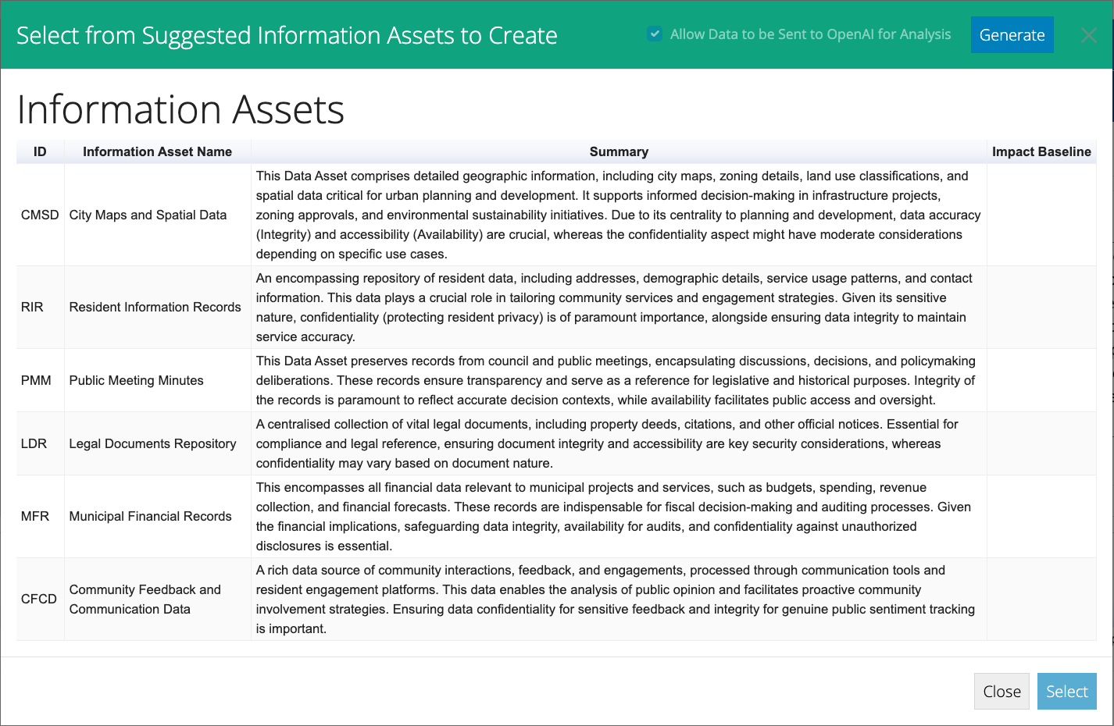Click the Generate button
This screenshot has width=1114, height=726.
pyautogui.click(x=1012, y=35)
